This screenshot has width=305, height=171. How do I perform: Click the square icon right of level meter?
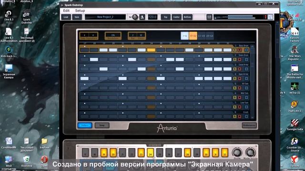tap(270, 17)
